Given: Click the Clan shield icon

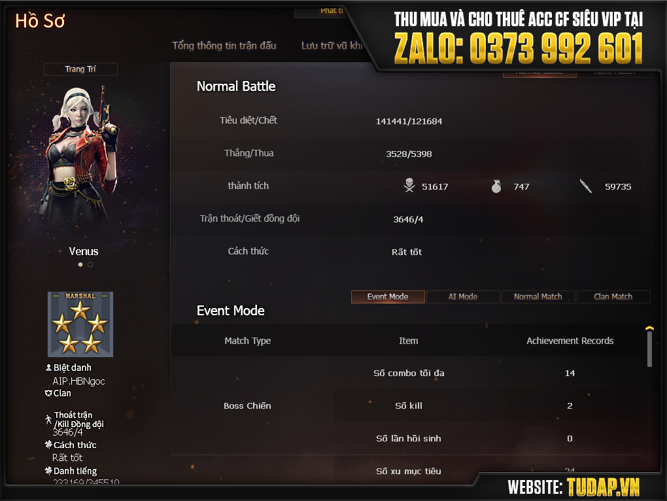Looking at the screenshot, I should point(48,393).
